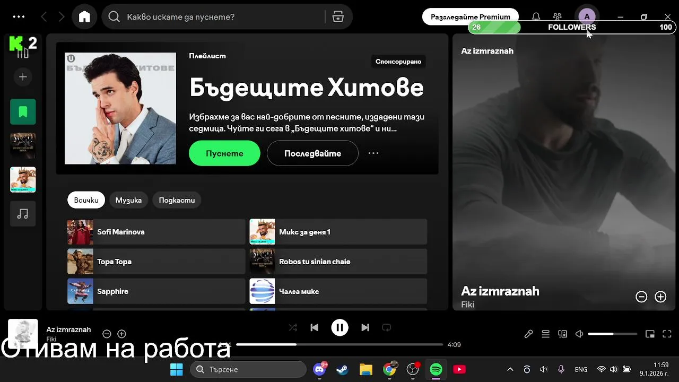
Task: Open the profile avatar A menu
Action: (x=587, y=17)
